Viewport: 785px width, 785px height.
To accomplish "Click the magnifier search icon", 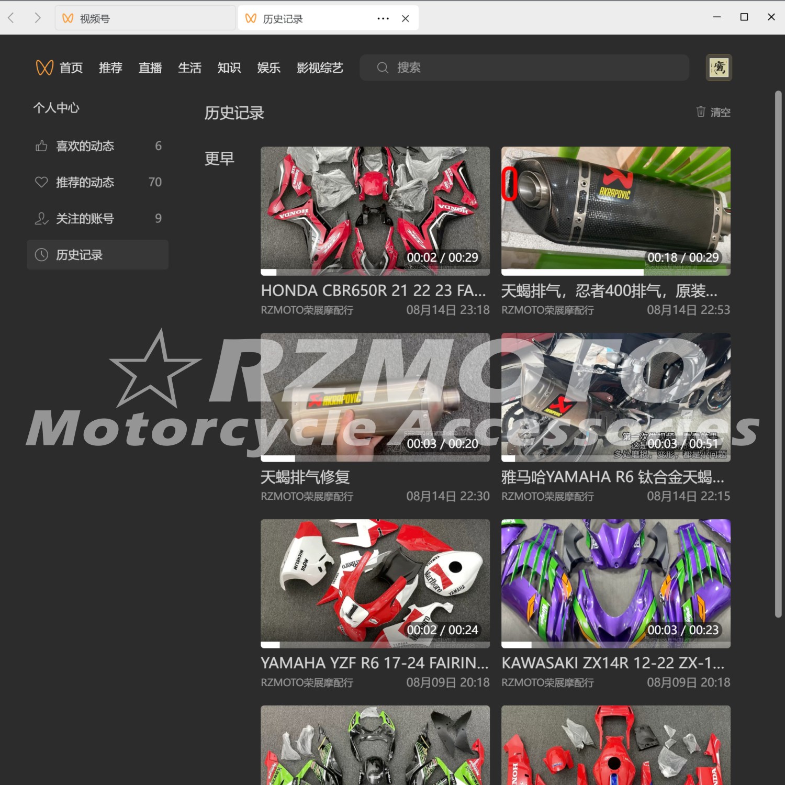I will coord(383,68).
